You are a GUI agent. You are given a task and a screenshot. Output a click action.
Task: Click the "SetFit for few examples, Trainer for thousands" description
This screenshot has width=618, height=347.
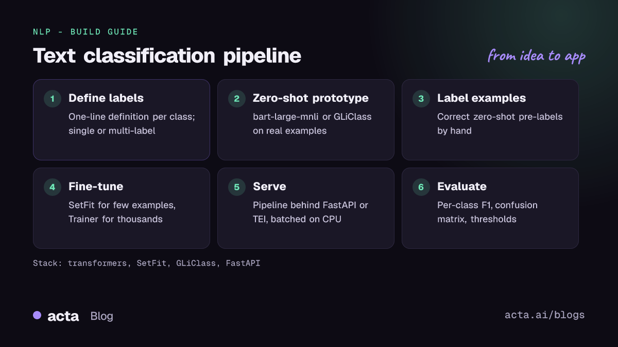[x=122, y=212]
